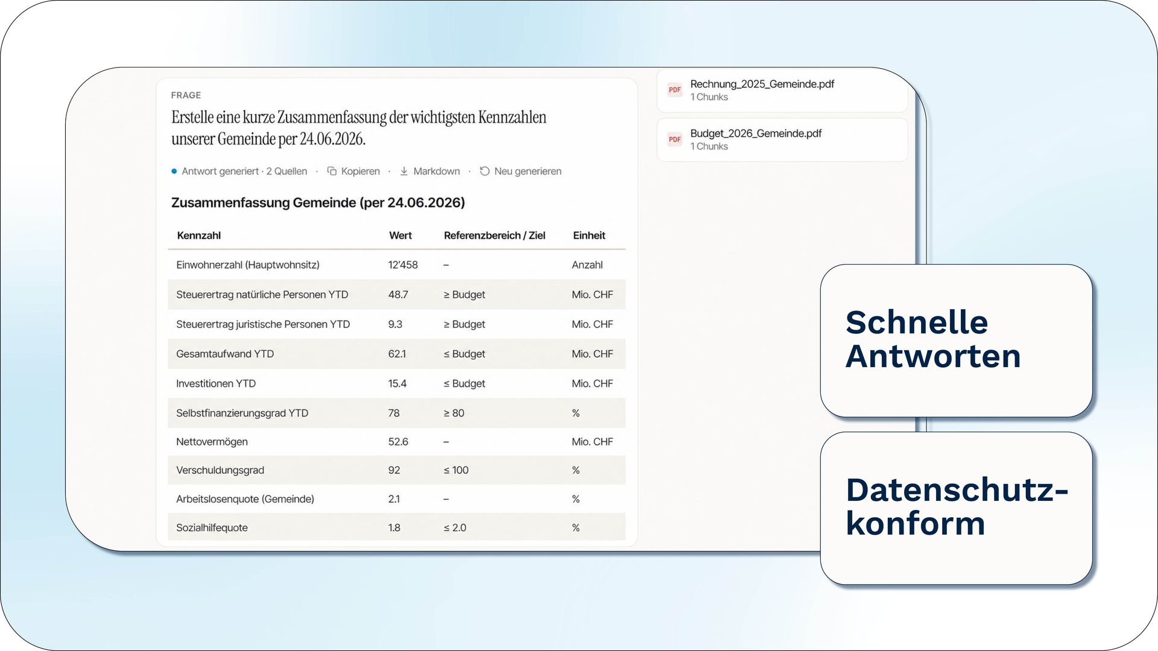The width and height of the screenshot is (1158, 651).
Task: Click the blue status dot before Antwort generiert
Action: (174, 171)
